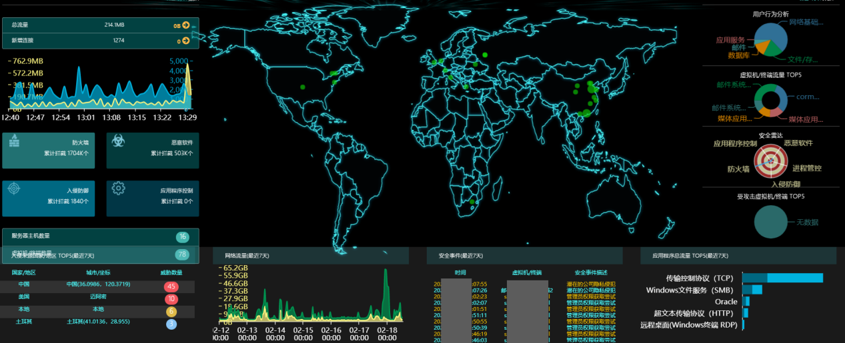Click the 无数据 circle under 受攻击虚拟机/终端 TOP5
Viewport: 845px width, 343px height.
(771, 222)
